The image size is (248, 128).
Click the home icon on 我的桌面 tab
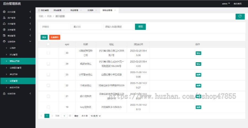point(39,10)
